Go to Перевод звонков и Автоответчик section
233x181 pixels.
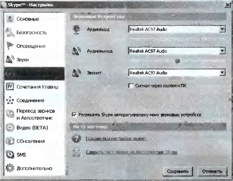(34, 114)
